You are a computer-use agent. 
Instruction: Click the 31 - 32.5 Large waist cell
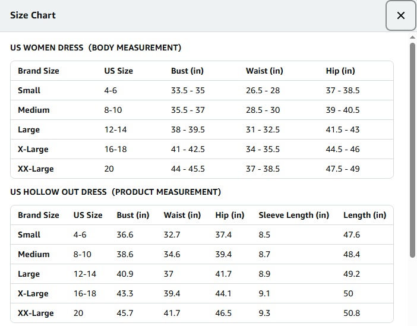(263, 129)
